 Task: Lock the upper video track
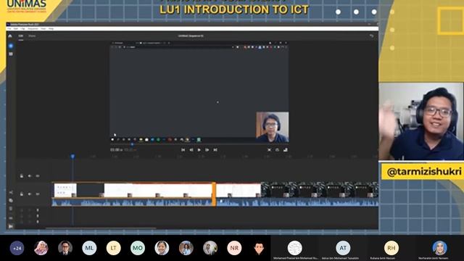(22, 176)
